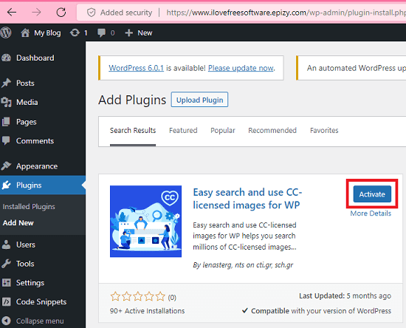This screenshot has width=406, height=328.
Task: Activate the CC-licensed images plugin
Action: pos(372,194)
